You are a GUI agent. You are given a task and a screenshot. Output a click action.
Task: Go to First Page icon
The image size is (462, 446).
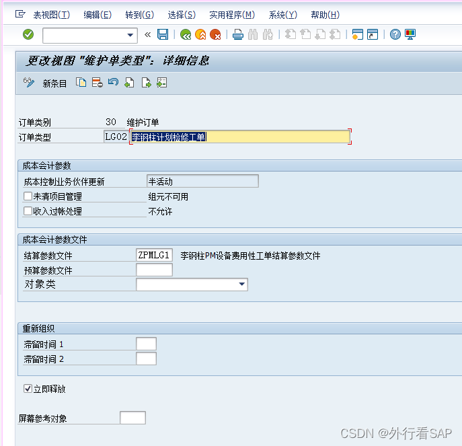[x=291, y=34]
